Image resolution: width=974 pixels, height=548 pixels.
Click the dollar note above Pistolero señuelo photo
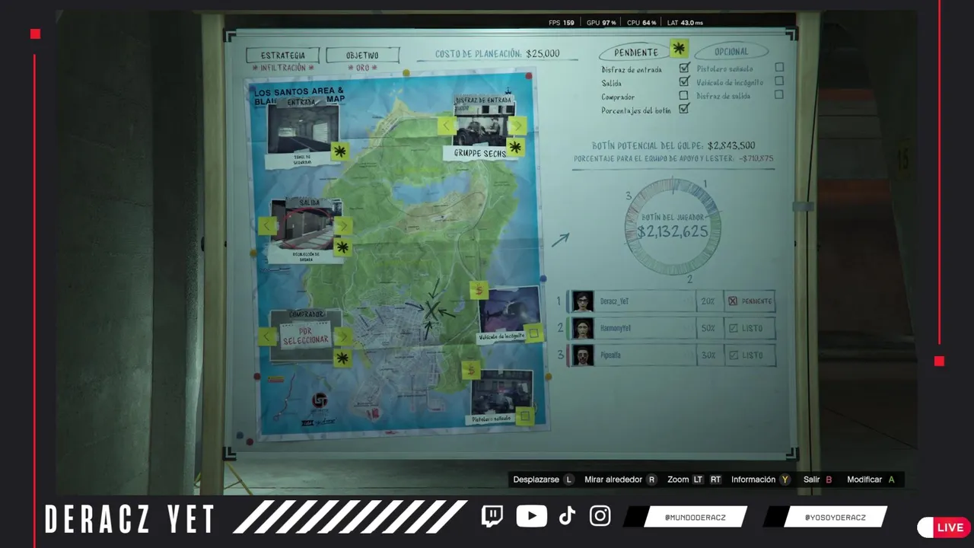click(471, 371)
